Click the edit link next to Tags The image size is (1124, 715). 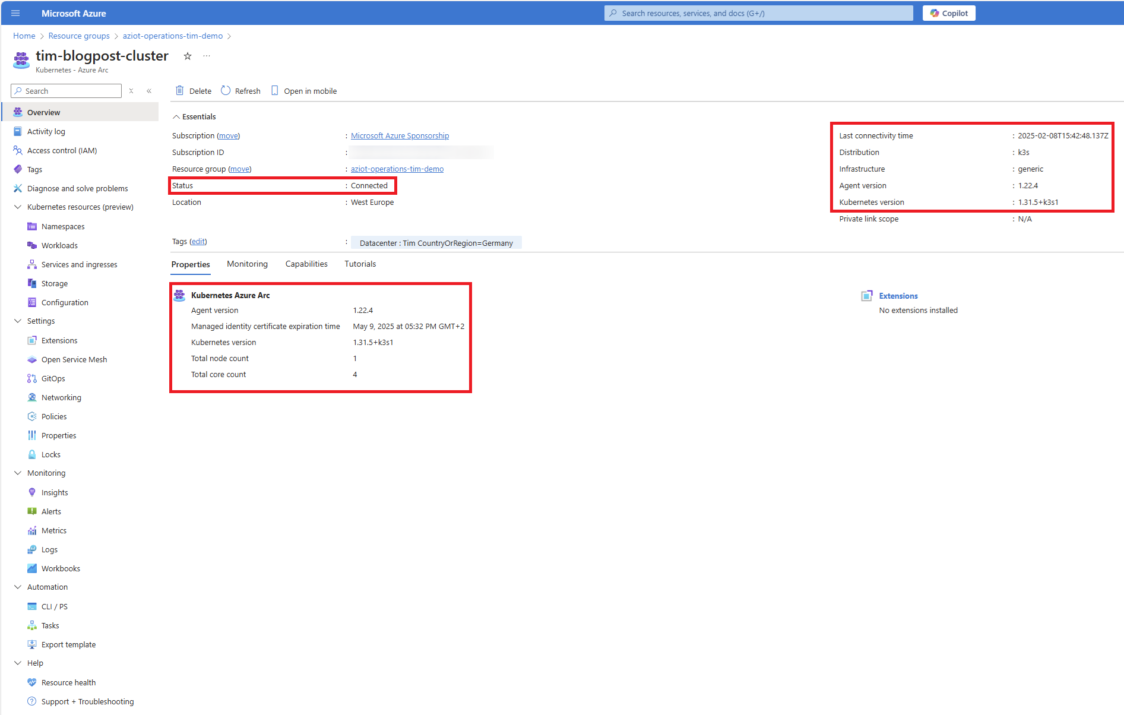(198, 242)
